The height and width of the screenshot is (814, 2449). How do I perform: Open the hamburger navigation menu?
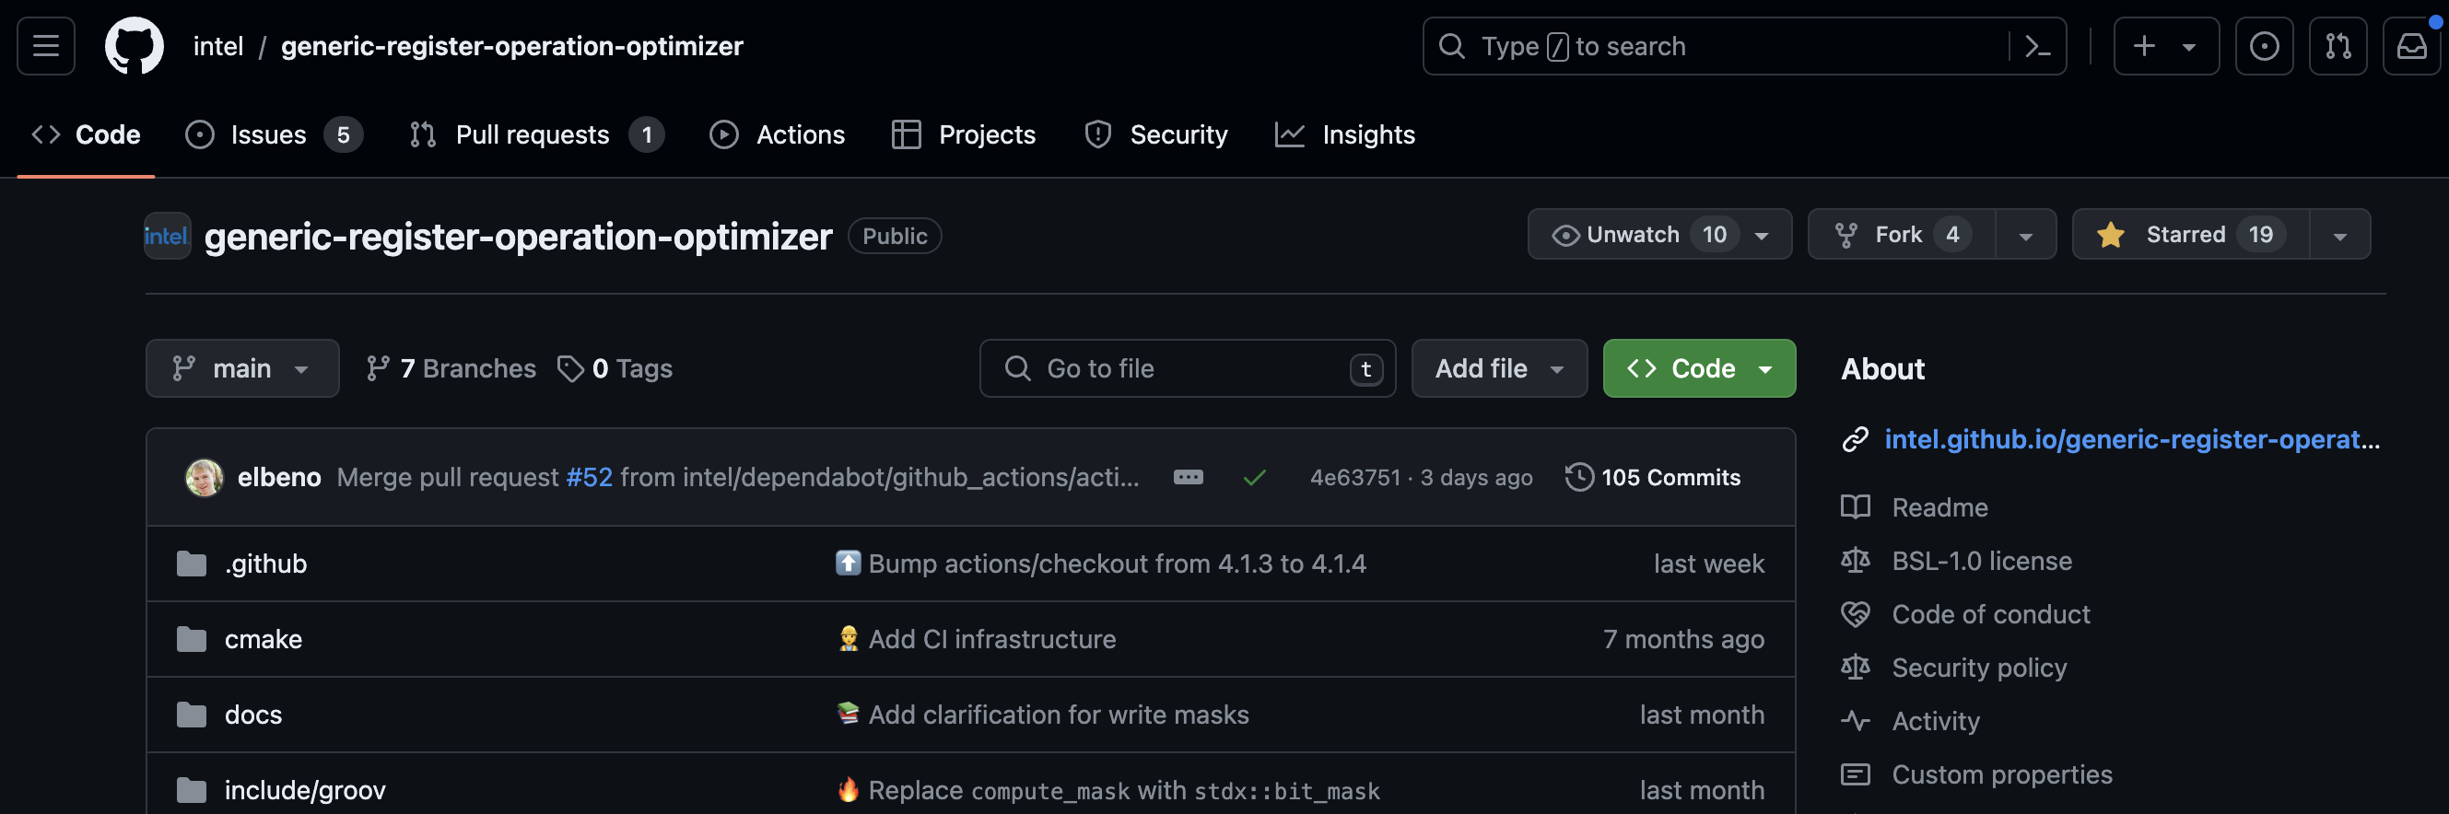click(x=46, y=46)
